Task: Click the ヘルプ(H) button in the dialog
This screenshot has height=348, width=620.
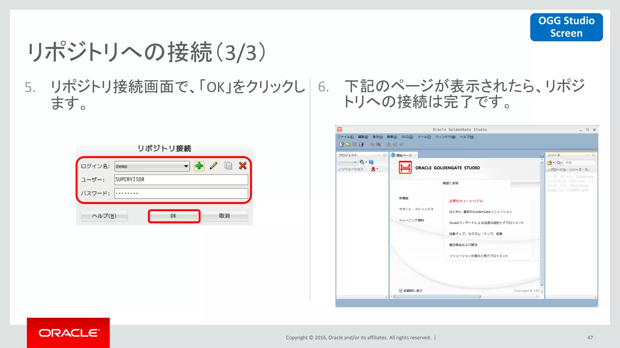Action: [104, 216]
